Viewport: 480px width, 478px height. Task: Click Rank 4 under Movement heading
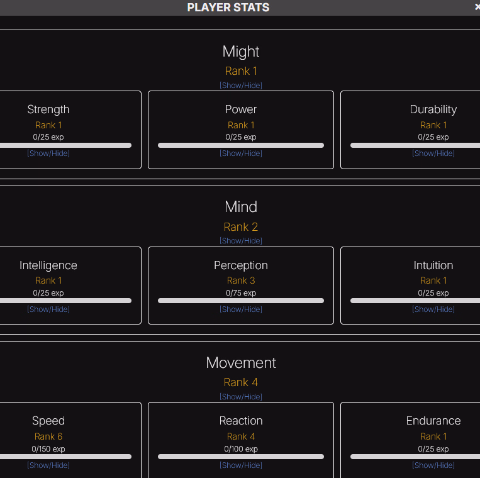click(x=241, y=382)
